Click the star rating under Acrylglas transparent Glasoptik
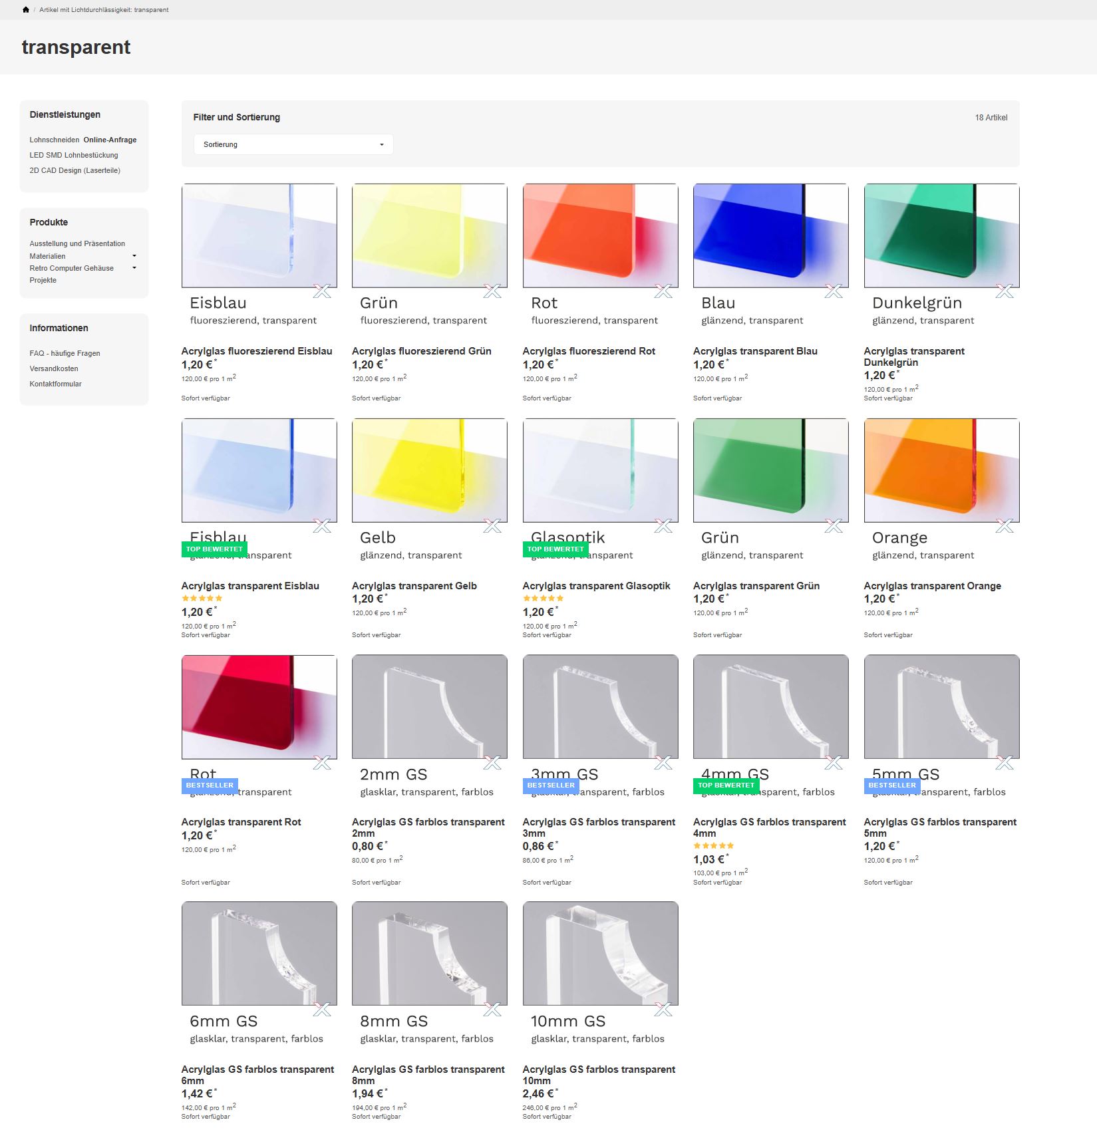1097x1134 pixels. (543, 599)
